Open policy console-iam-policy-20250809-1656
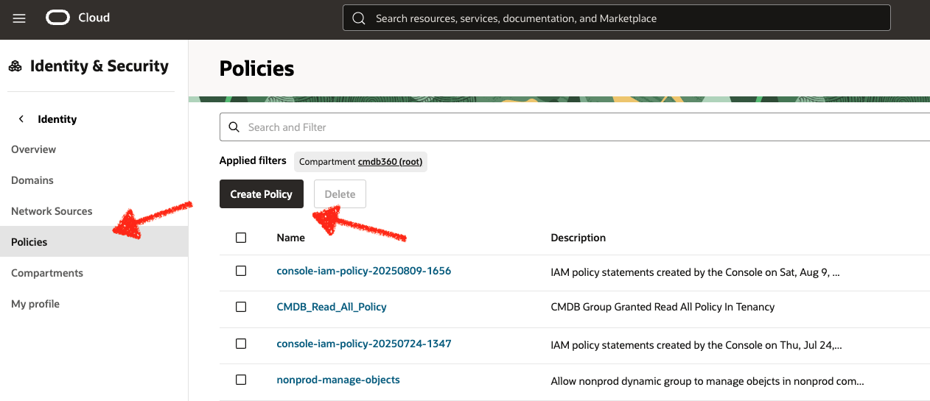The height and width of the screenshot is (401, 930). [x=364, y=271]
